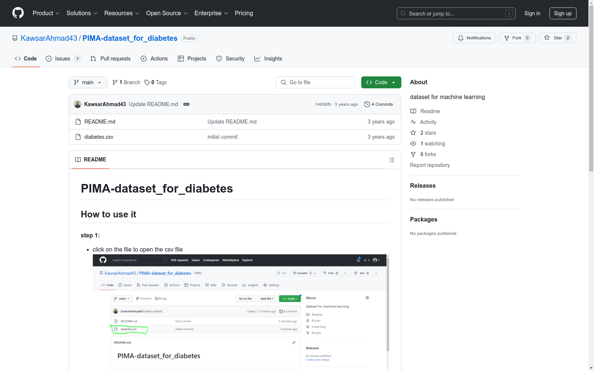Screen dimensions: 594x371
Task: Click the fork icon beside 0 forks
Action: click(413, 154)
